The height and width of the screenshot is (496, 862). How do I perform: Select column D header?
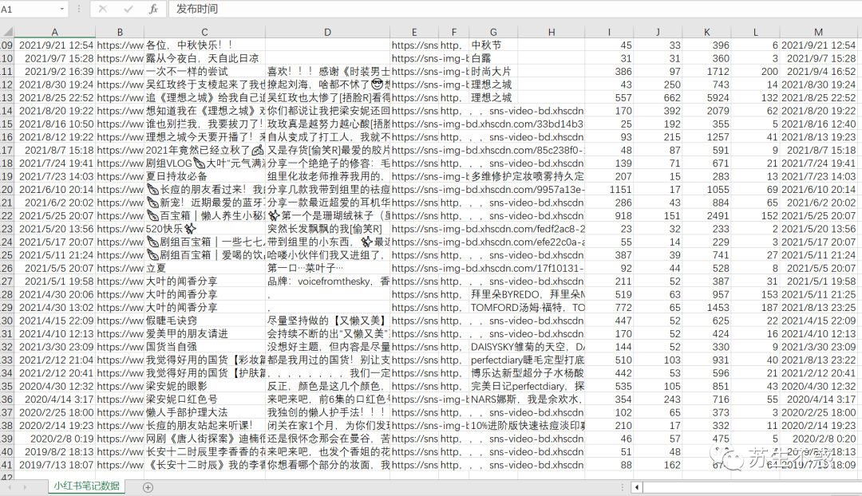pyautogui.click(x=327, y=32)
